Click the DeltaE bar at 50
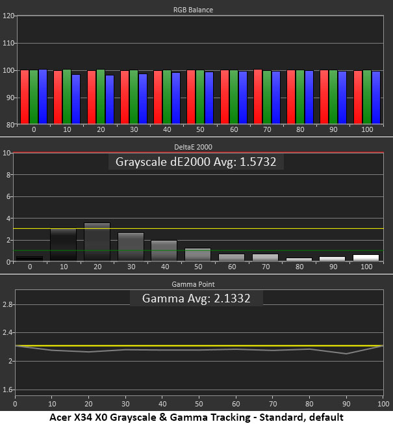This screenshot has width=393, height=424. point(198,254)
